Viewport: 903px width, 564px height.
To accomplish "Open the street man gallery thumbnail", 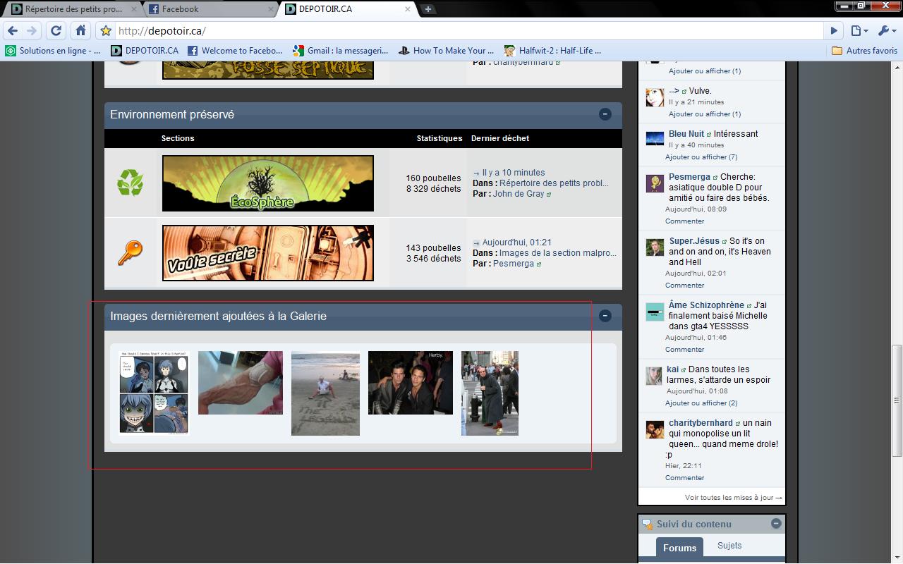I will 490,393.
